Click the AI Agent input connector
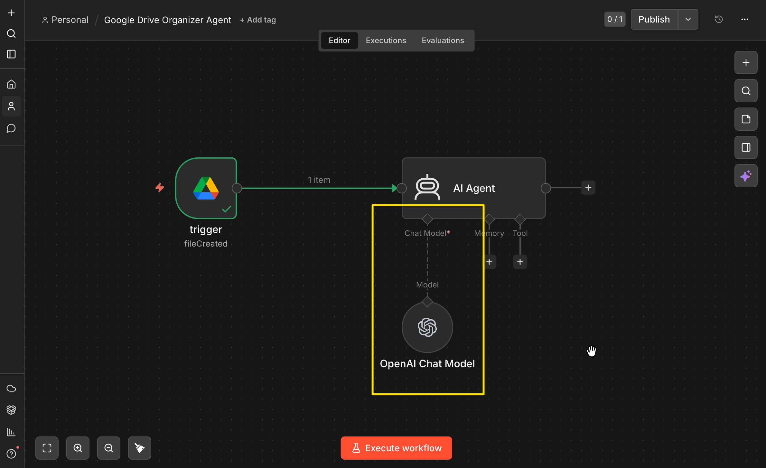This screenshot has height=468, width=766. pyautogui.click(x=402, y=188)
